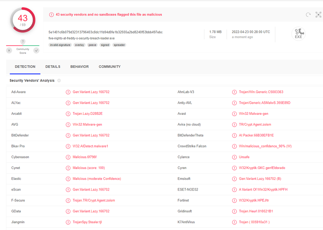323x230 pixels.
Task: Click the 43/69 detection score gauge
Action: 23,20
